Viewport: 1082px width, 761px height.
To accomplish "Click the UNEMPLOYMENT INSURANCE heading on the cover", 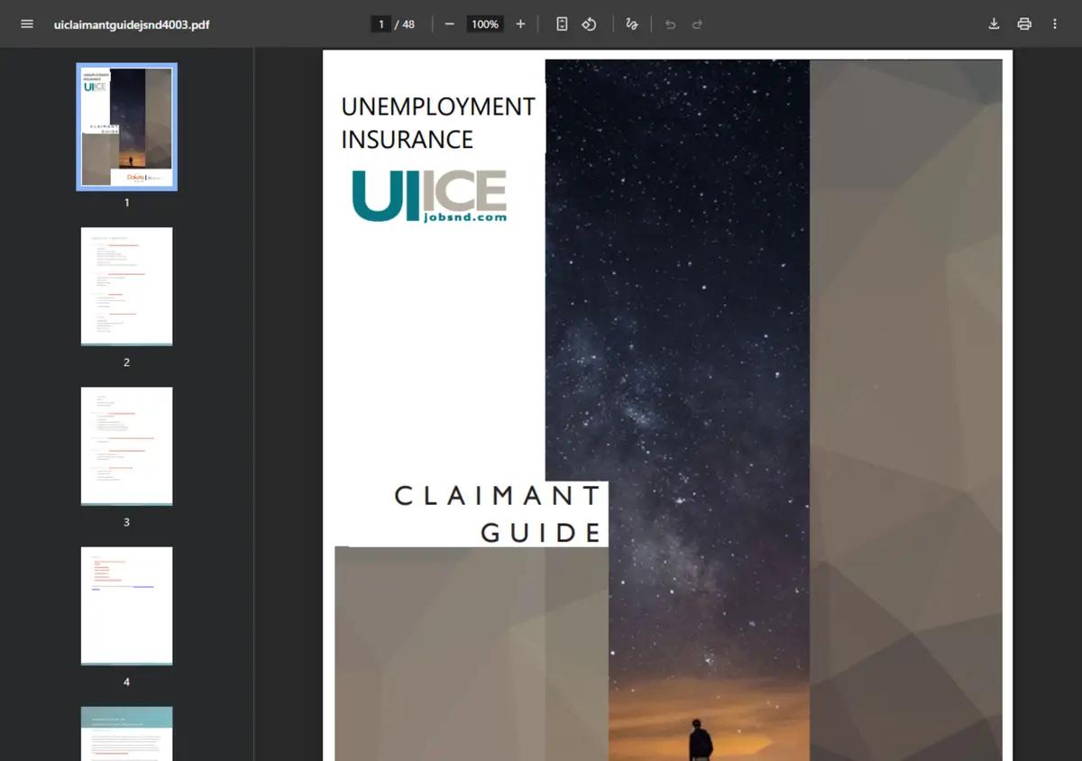I will [438, 123].
